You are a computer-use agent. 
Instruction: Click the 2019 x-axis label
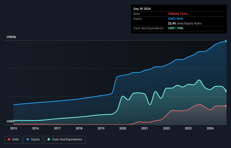tap(101, 128)
